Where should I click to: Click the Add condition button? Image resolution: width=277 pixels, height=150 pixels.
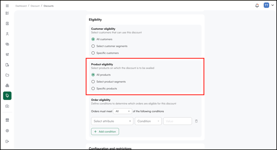tap(105, 131)
